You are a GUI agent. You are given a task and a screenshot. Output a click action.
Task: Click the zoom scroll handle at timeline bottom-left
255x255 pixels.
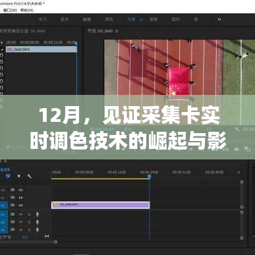55,242
